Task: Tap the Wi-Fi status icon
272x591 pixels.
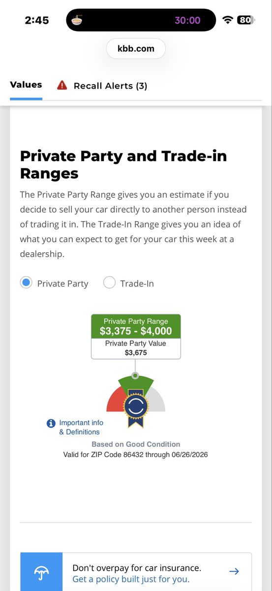Action: click(227, 20)
